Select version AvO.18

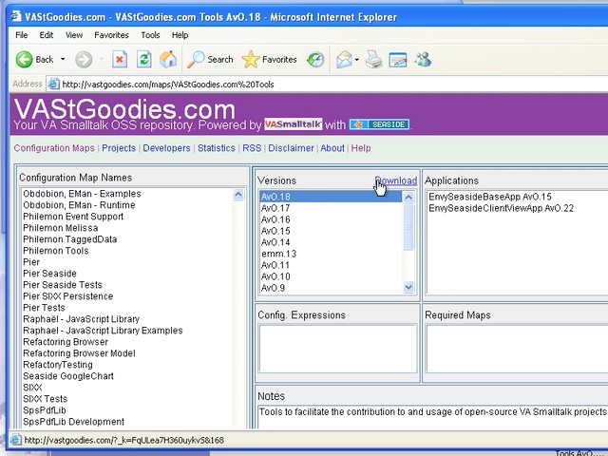(331, 197)
